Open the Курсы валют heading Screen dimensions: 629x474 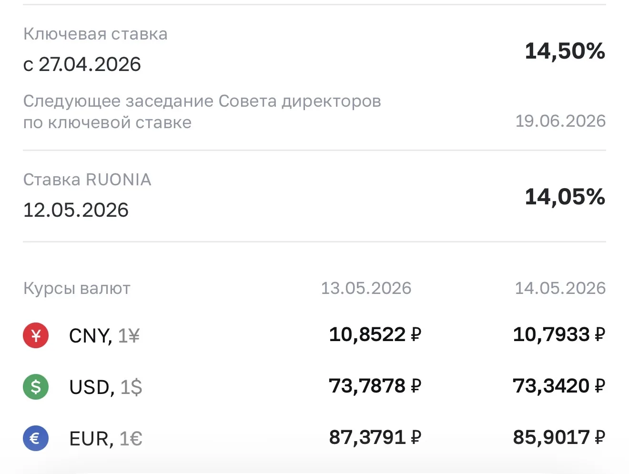(77, 289)
